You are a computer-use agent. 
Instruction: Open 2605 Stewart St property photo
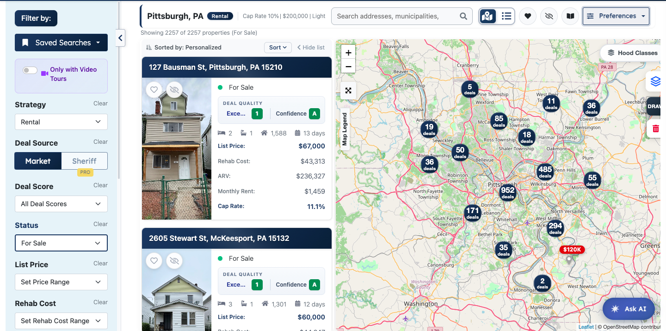tap(177, 290)
